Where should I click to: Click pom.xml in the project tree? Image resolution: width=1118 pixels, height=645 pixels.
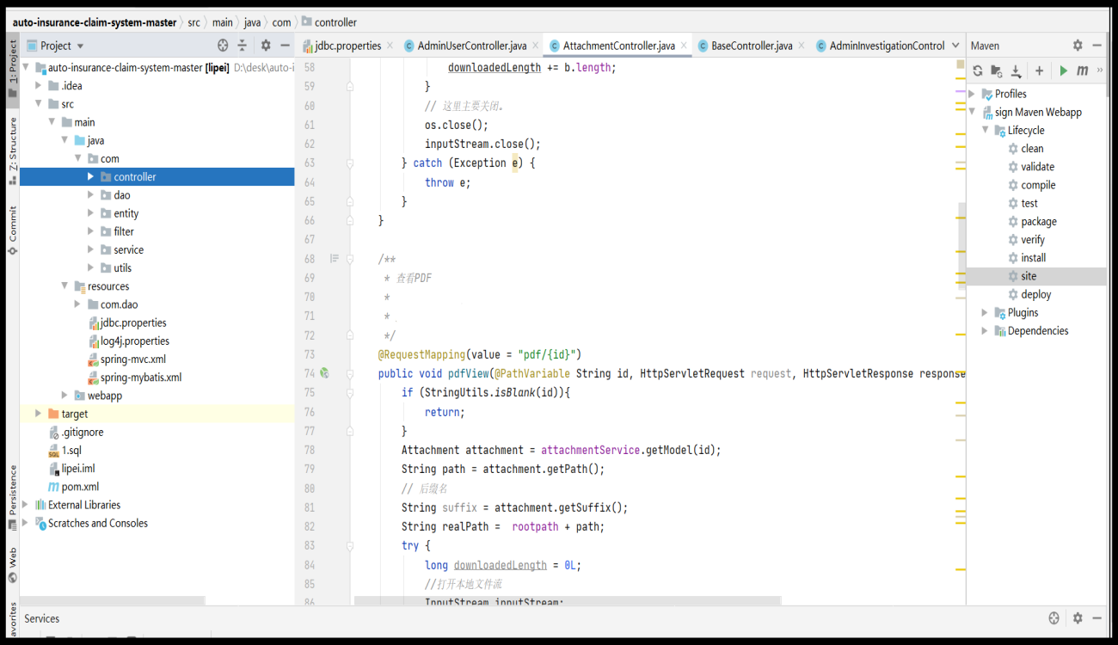pyautogui.click(x=80, y=487)
